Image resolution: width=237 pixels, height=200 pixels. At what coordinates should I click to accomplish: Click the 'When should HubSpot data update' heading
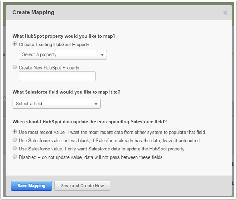point(90,122)
